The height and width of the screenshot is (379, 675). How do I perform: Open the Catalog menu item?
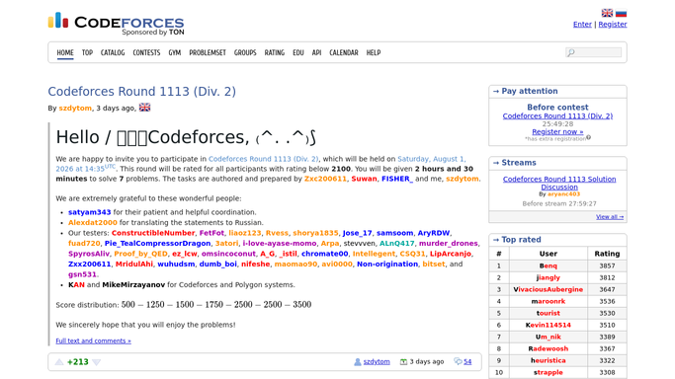[x=113, y=52]
